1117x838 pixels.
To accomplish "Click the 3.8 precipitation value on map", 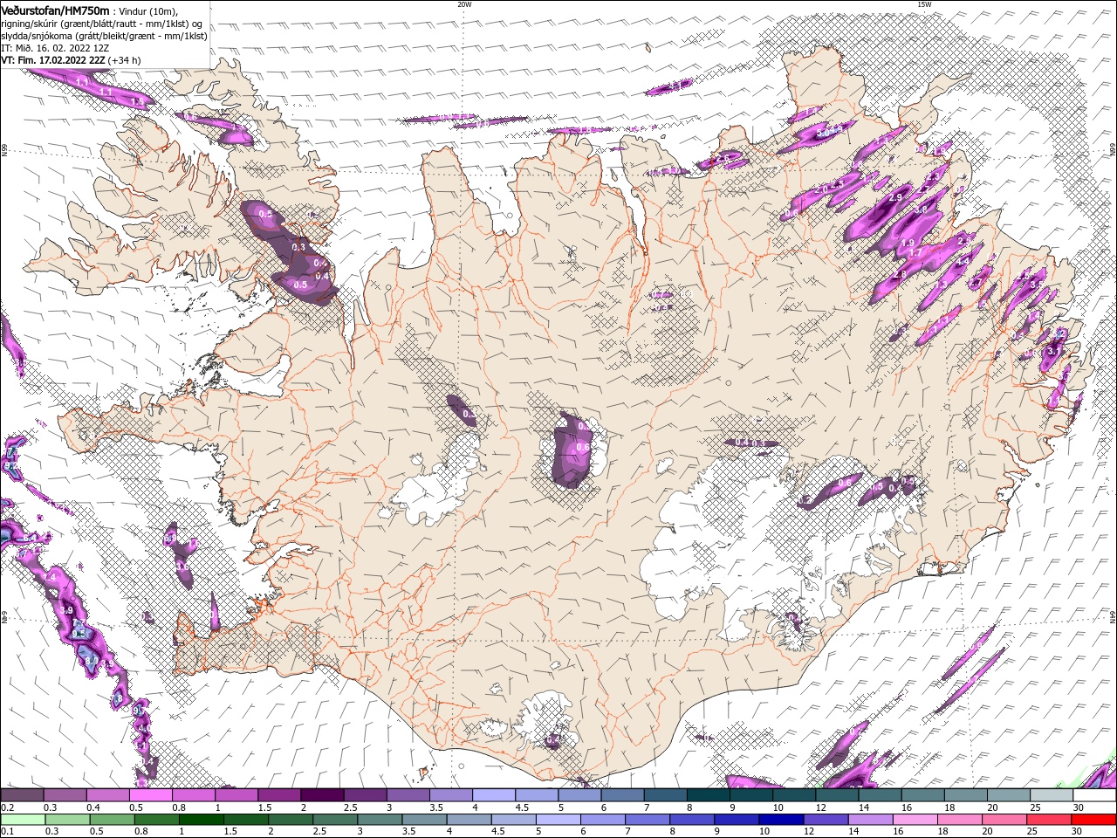I will (x=920, y=210).
